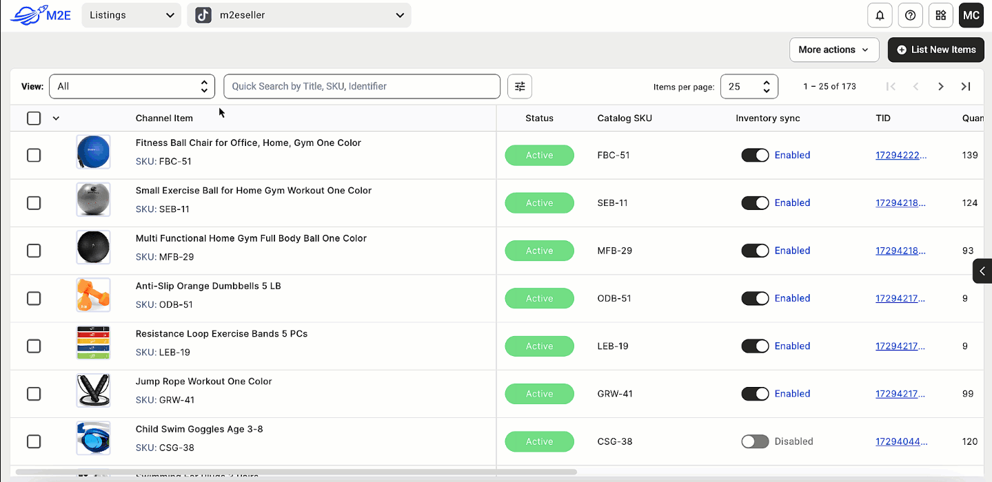992x482 pixels.
Task: Disable inventory sync for Fitness Ball Chair
Action: (755, 156)
